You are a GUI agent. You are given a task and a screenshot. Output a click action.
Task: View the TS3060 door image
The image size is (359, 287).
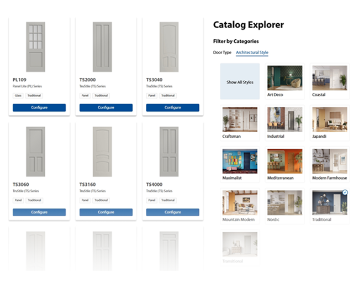35,152
